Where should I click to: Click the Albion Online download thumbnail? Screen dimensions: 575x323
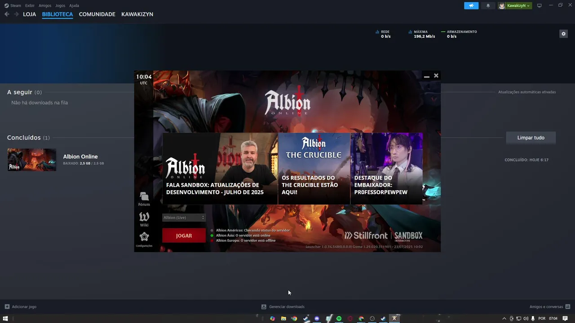pyautogui.click(x=32, y=160)
